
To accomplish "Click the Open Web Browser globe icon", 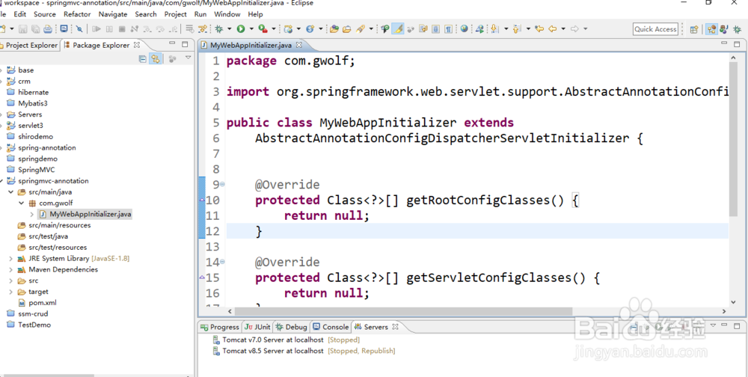I will [x=465, y=28].
